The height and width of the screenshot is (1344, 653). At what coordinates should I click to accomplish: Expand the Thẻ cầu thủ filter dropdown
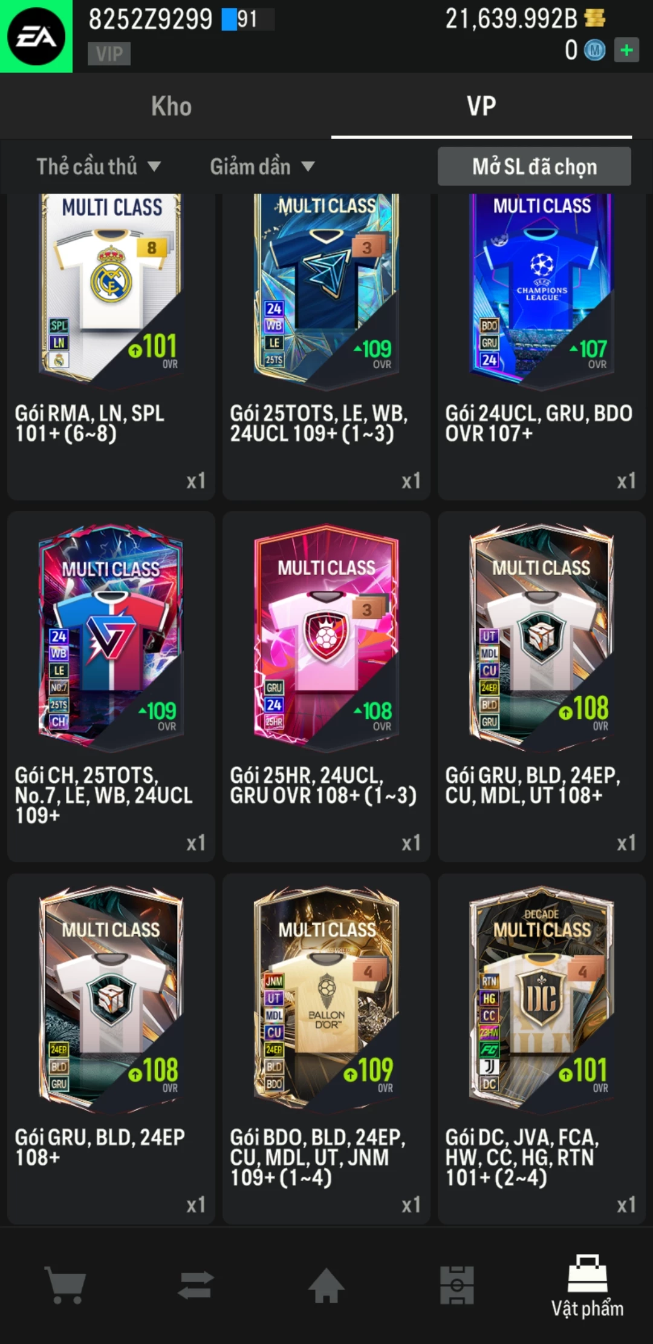click(x=99, y=166)
